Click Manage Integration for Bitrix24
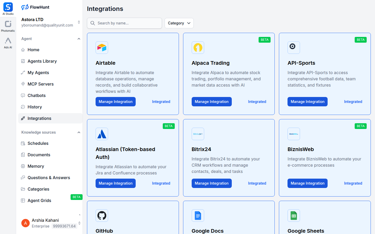Screen dimensions: 375x234 (x=211, y=183)
